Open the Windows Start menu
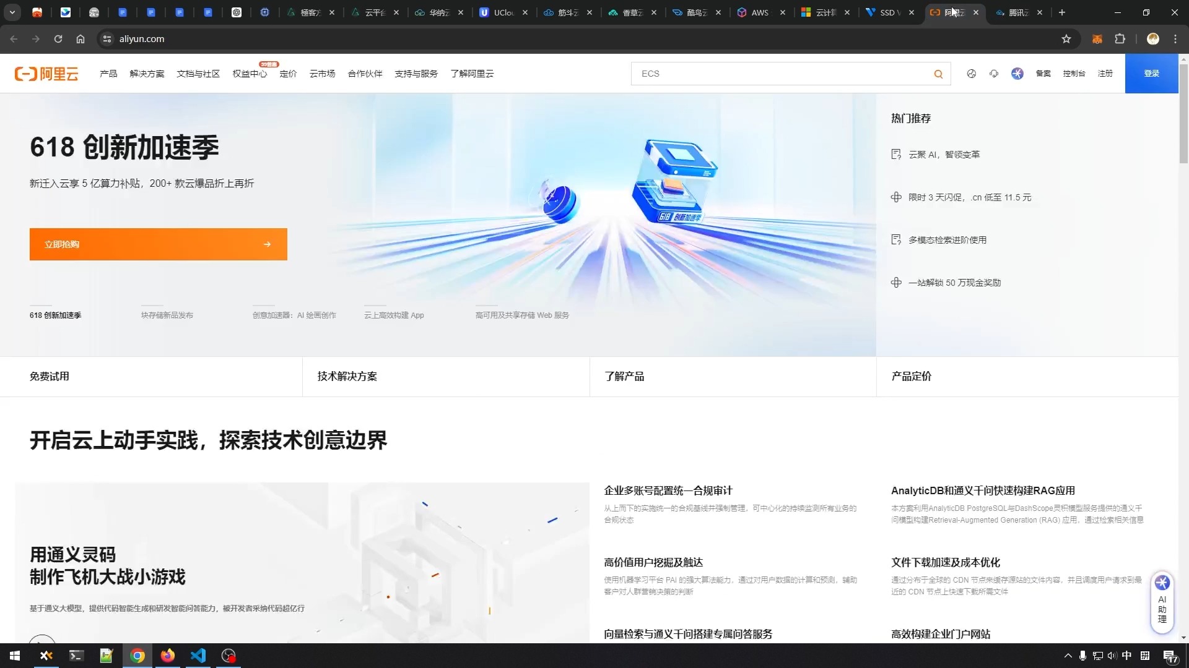The image size is (1189, 668). click(x=15, y=656)
